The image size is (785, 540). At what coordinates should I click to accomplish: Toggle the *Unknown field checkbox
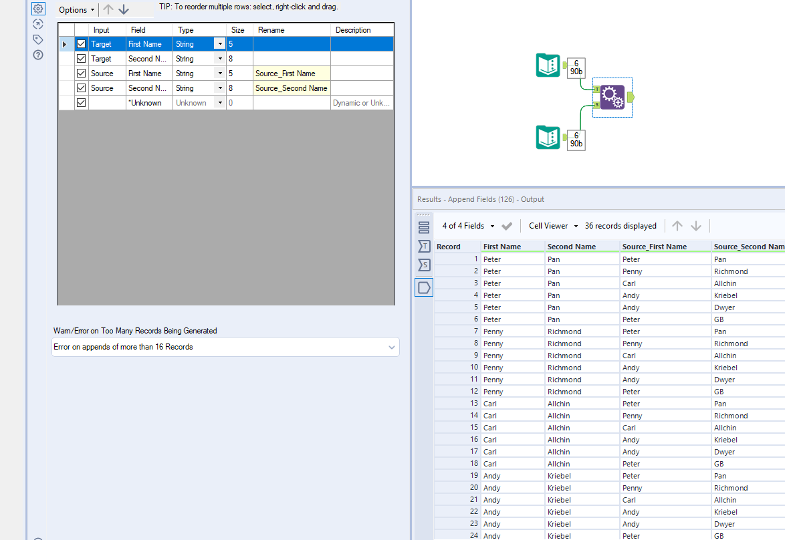(x=82, y=103)
